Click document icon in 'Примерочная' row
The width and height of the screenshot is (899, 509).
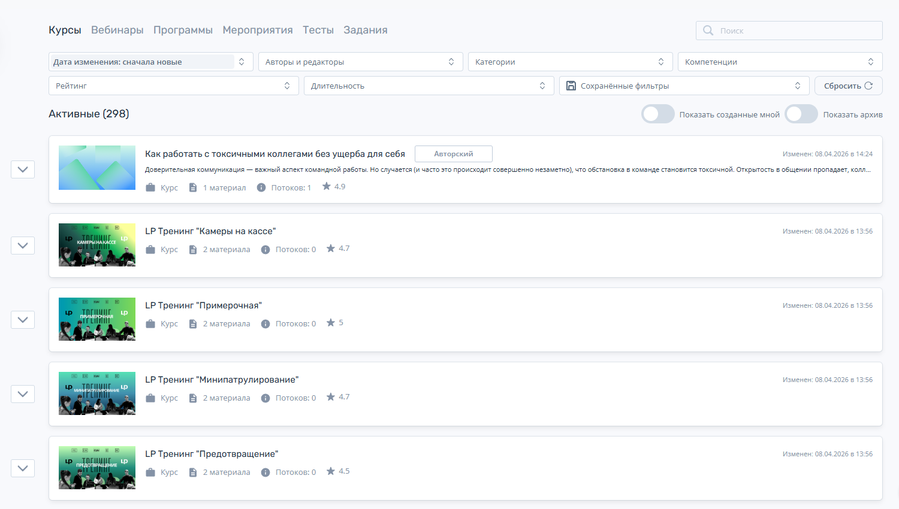click(193, 323)
